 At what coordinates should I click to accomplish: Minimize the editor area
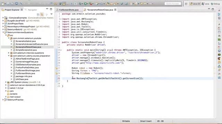(209, 9)
